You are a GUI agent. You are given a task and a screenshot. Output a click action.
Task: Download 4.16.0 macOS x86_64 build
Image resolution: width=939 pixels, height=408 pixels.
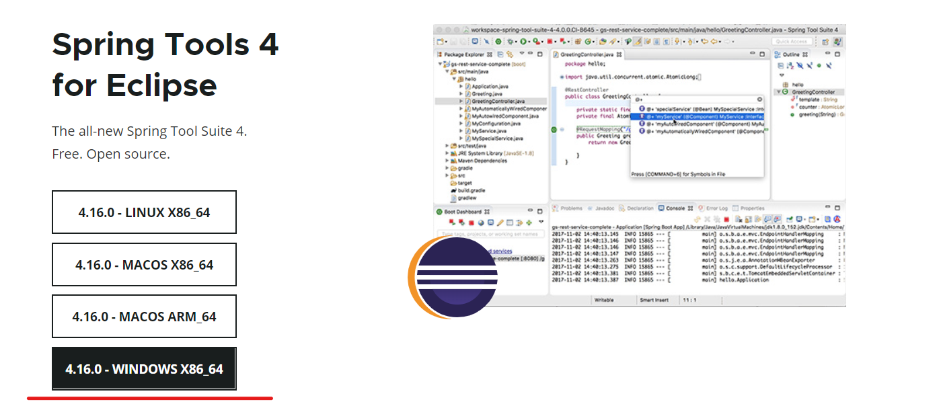144,265
